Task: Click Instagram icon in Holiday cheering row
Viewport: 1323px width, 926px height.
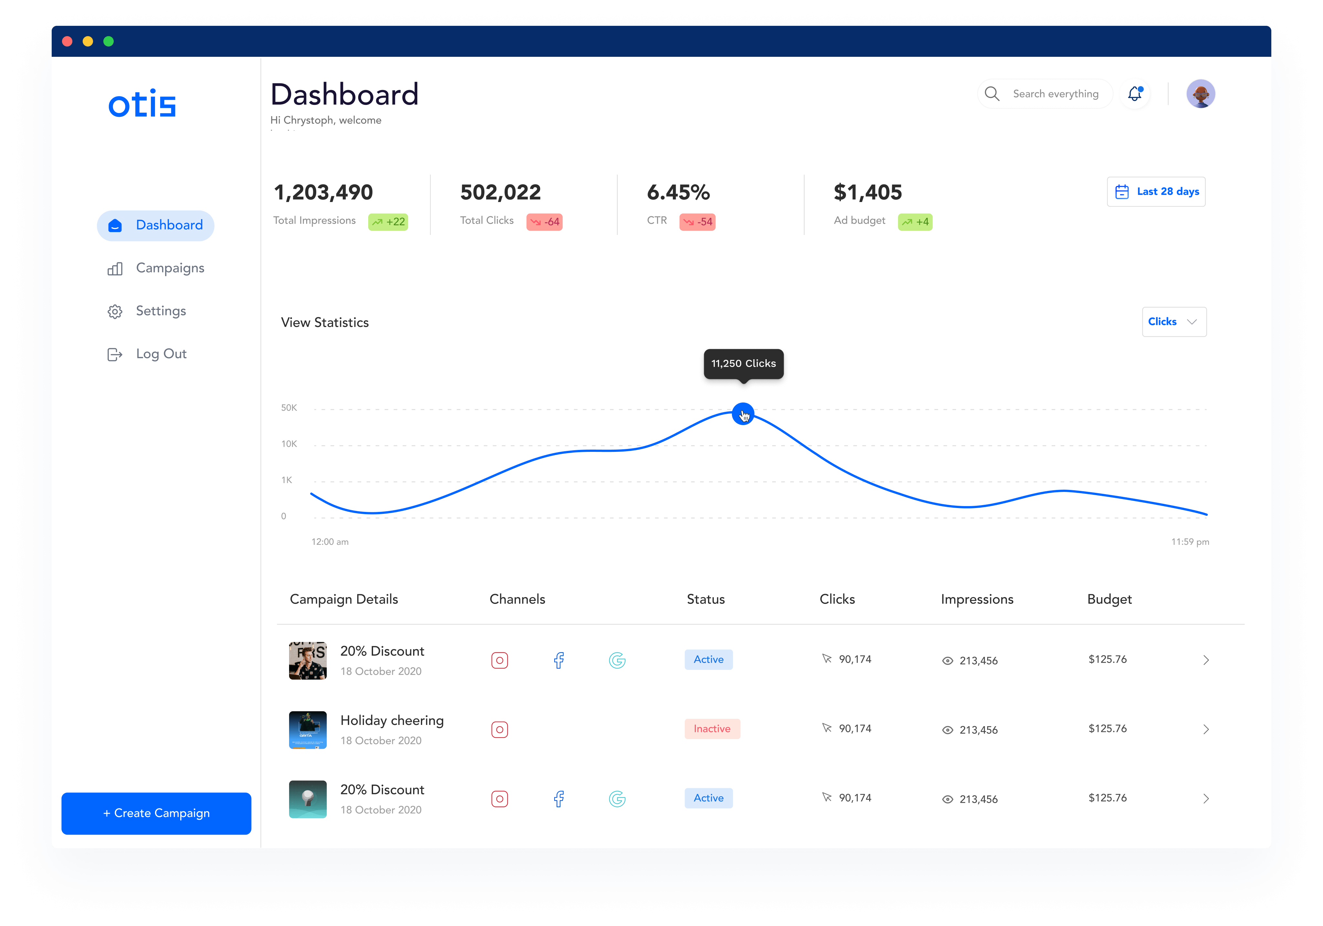Action: [x=500, y=730]
